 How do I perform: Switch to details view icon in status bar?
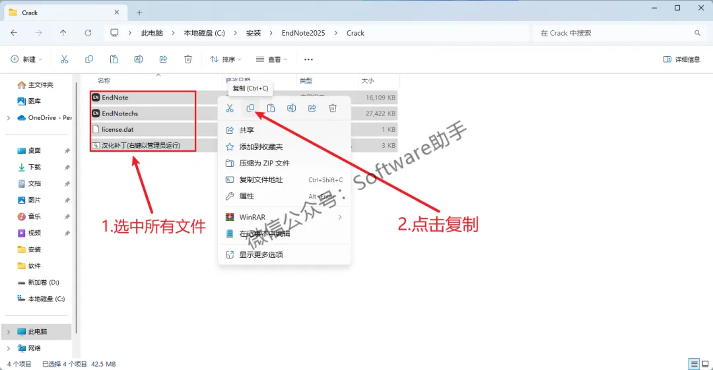coord(694,363)
